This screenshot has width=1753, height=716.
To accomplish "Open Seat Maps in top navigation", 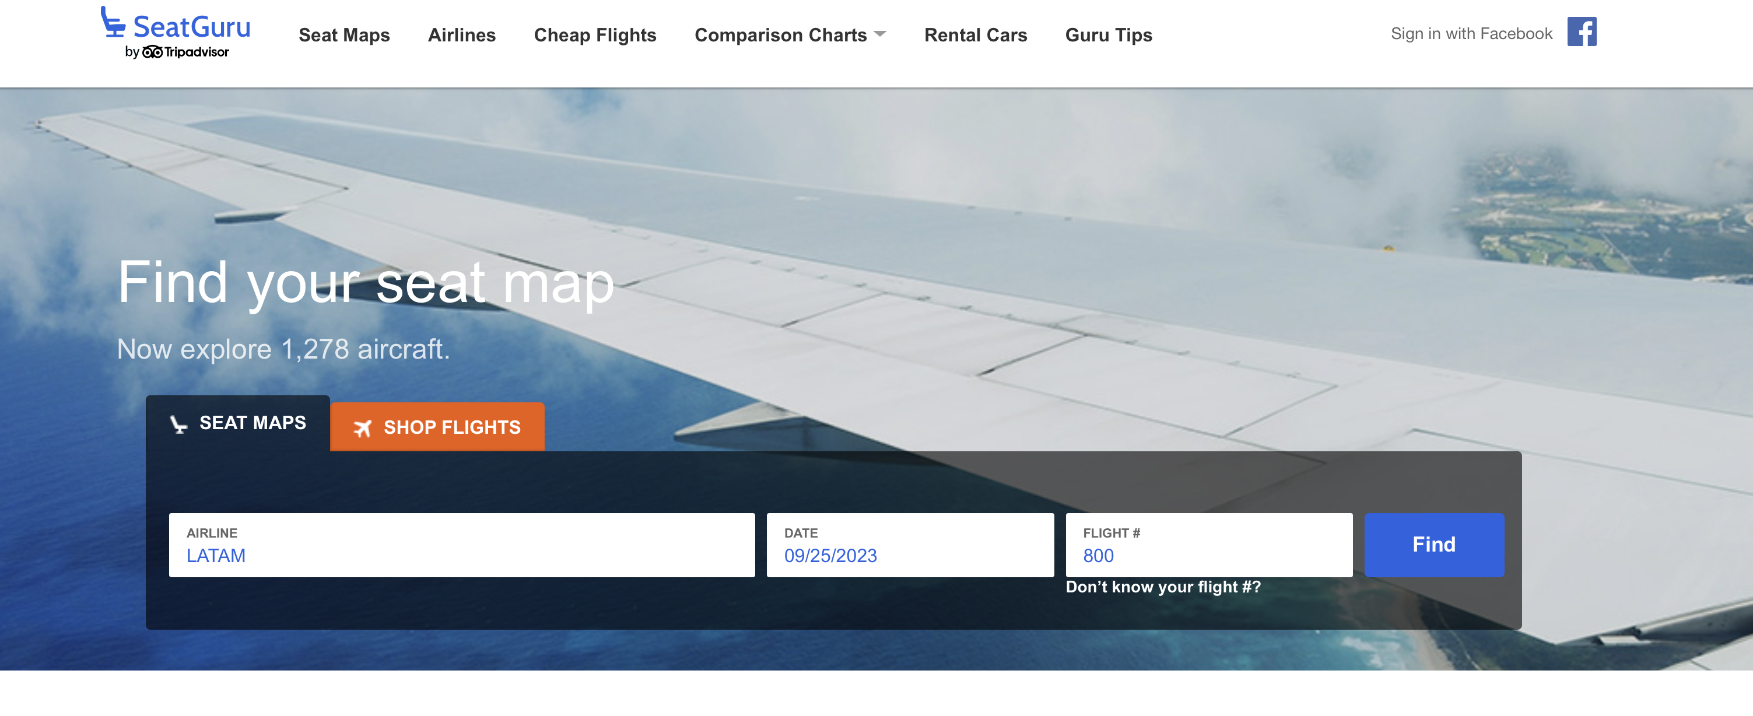I will pos(343,36).
